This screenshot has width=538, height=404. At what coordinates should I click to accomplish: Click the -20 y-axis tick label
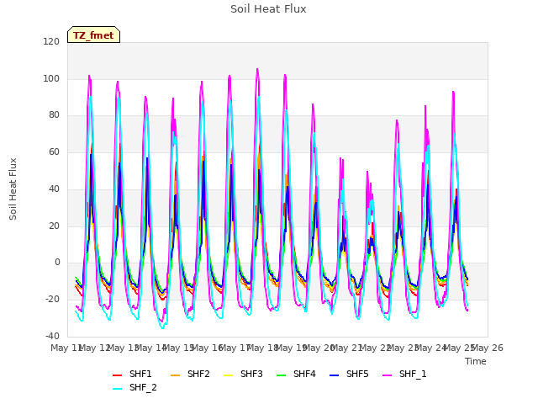tap(52, 300)
